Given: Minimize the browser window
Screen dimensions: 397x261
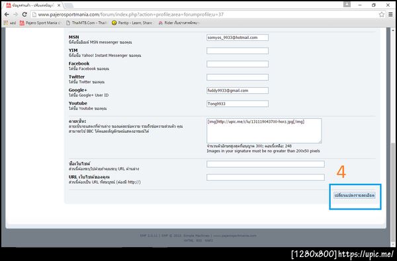Looking at the screenshot, I should coord(360,5).
